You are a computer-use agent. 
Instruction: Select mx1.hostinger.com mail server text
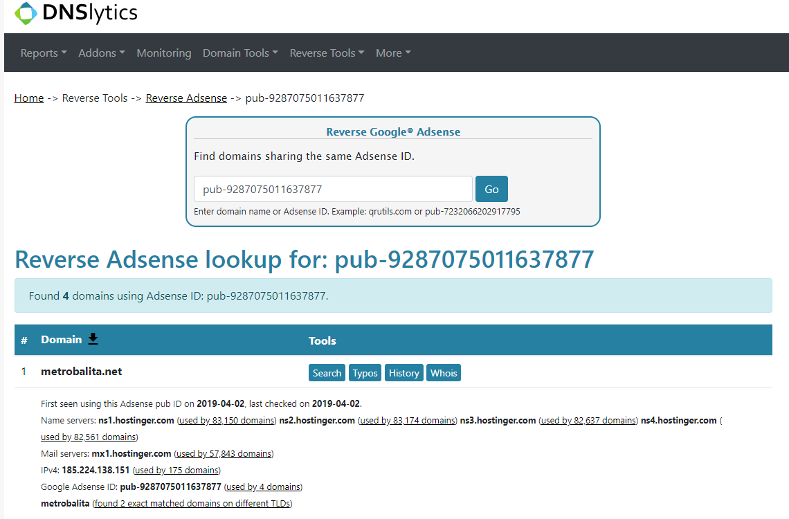pyautogui.click(x=131, y=454)
